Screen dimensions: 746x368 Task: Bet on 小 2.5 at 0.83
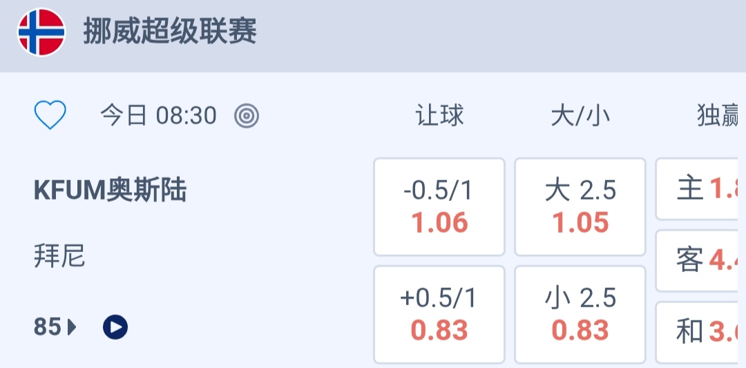coord(580,314)
